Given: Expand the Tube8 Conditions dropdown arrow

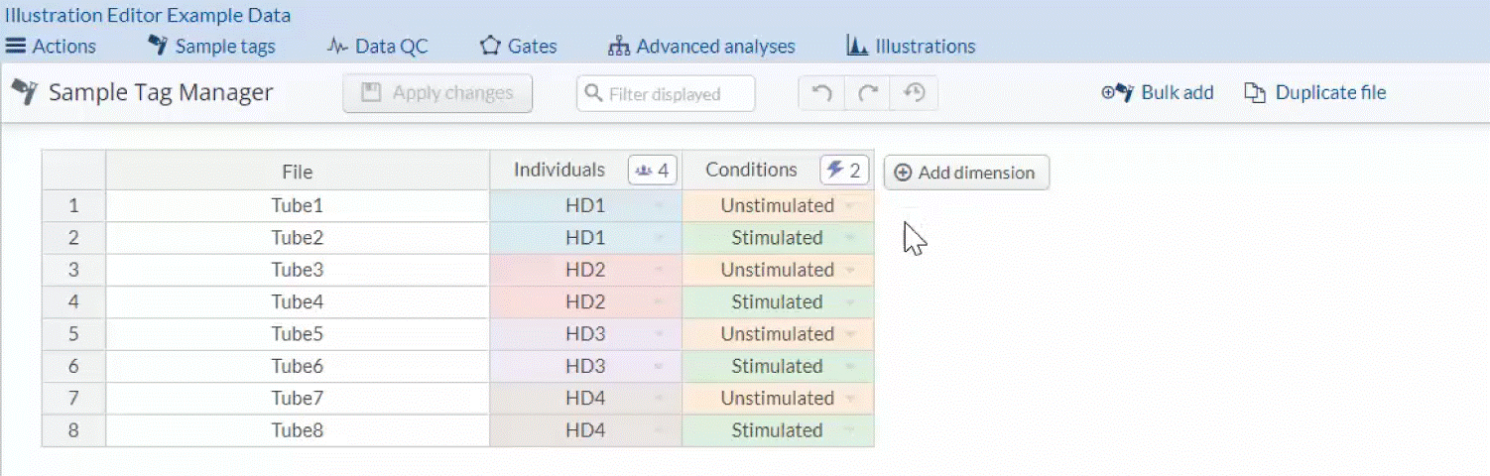Looking at the screenshot, I should (850, 431).
